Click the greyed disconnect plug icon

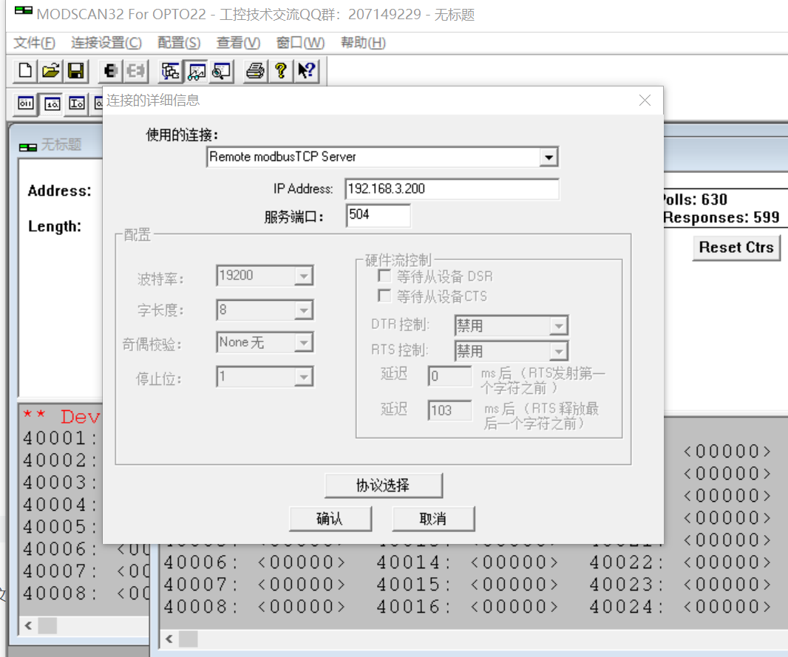(x=135, y=71)
